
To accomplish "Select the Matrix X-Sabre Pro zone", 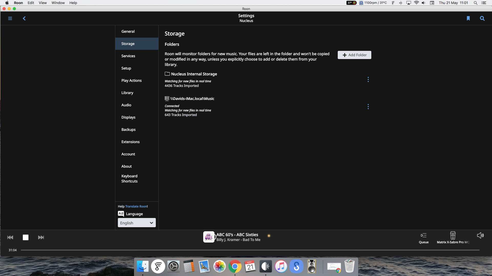I will (453, 238).
